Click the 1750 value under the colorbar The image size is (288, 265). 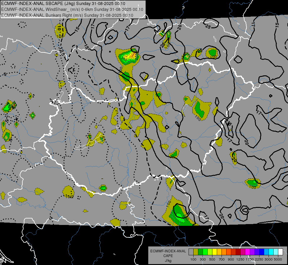[250, 259]
